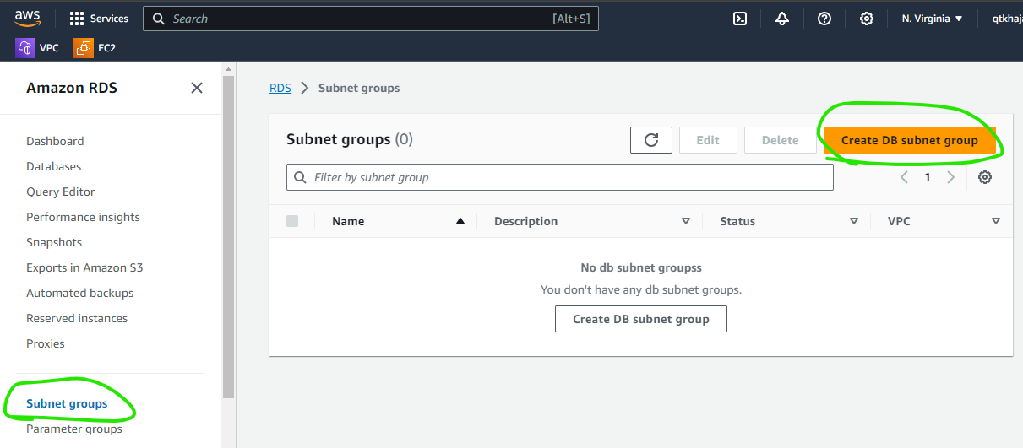Image resolution: width=1023 pixels, height=448 pixels.
Task: Open table preferences gear icon
Action: [x=985, y=177]
